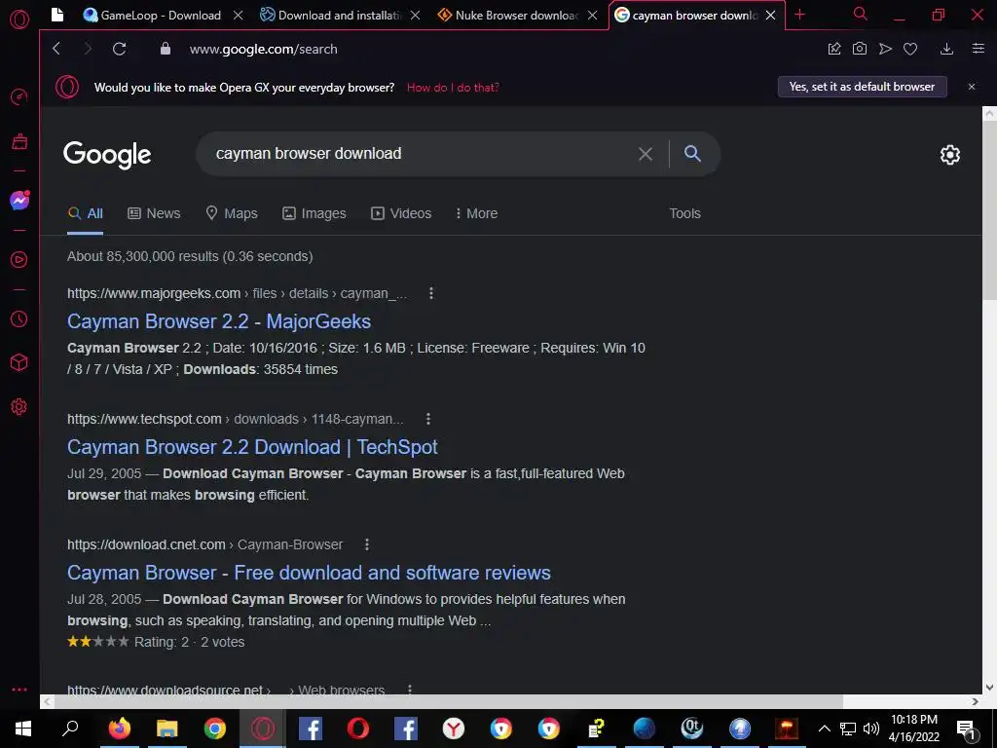Open the Tools options

[x=684, y=213]
